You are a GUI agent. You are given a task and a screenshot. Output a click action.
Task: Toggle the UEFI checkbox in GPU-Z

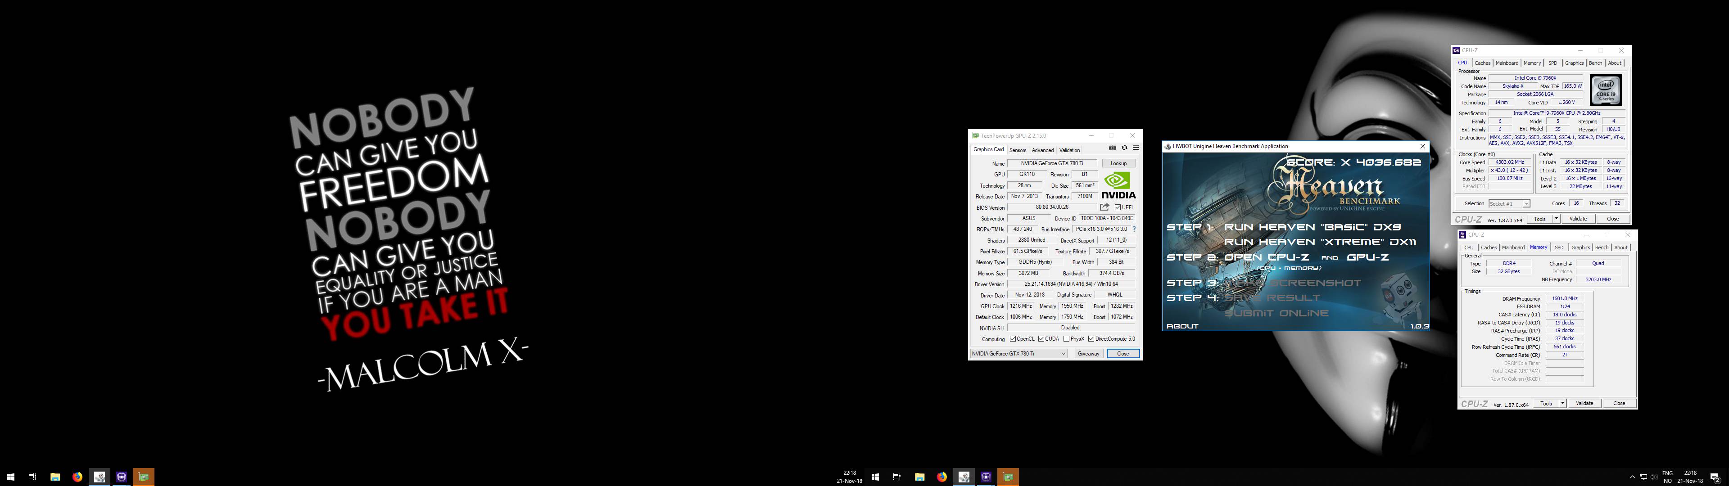click(x=1118, y=207)
